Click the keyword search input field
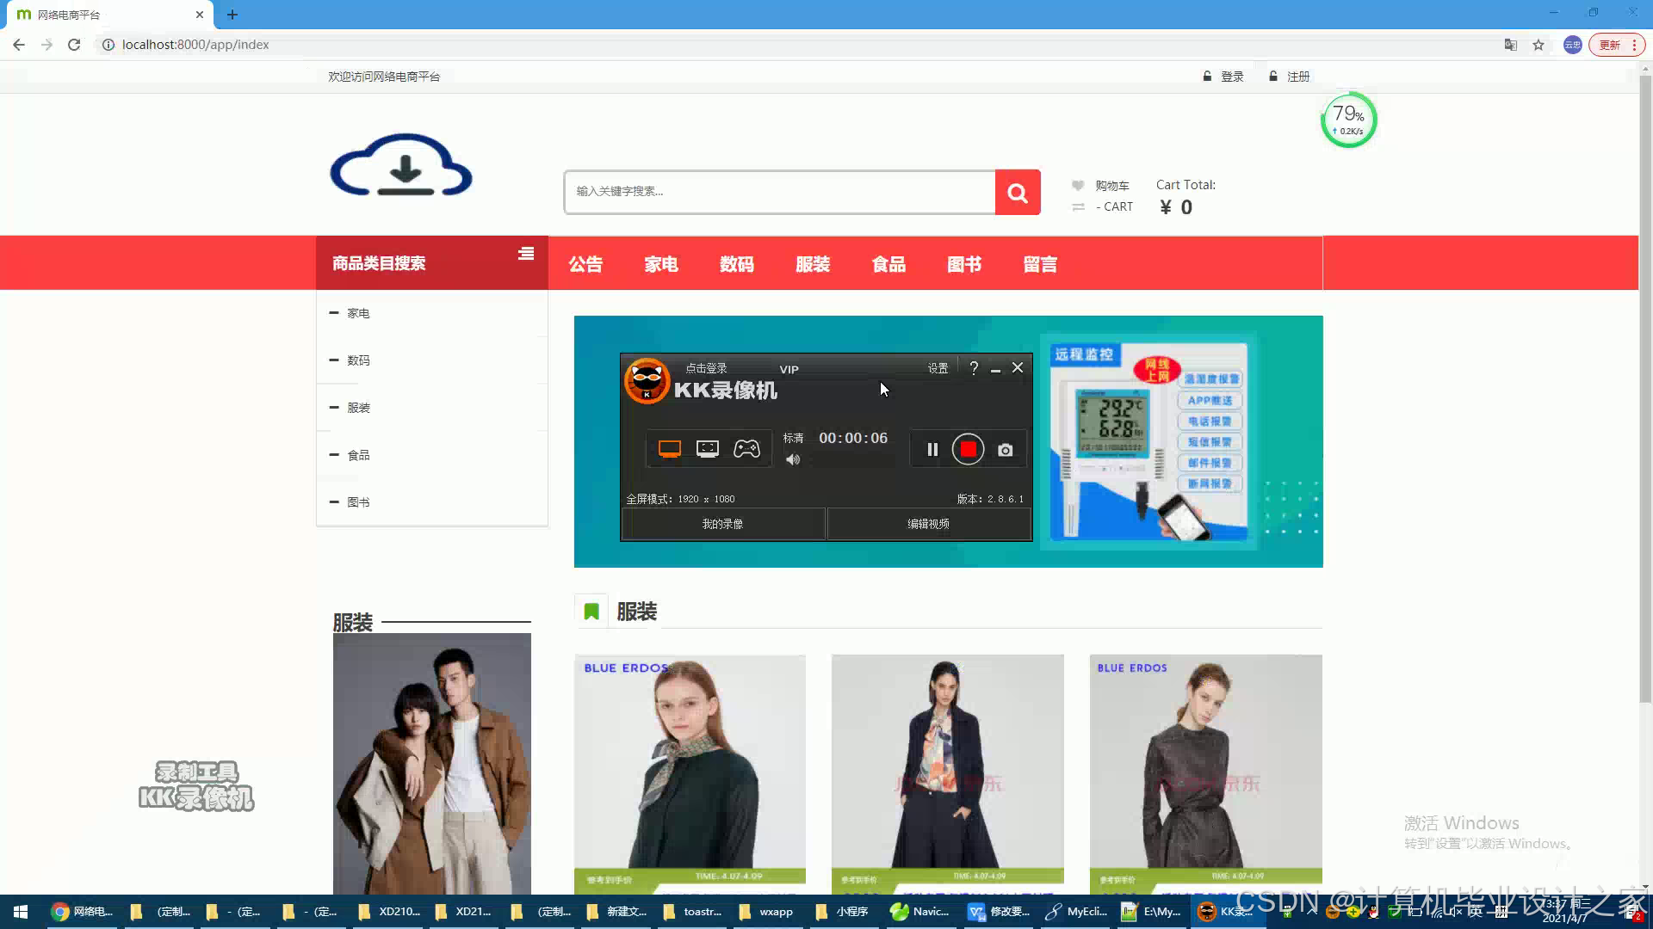The image size is (1653, 929). tap(780, 192)
